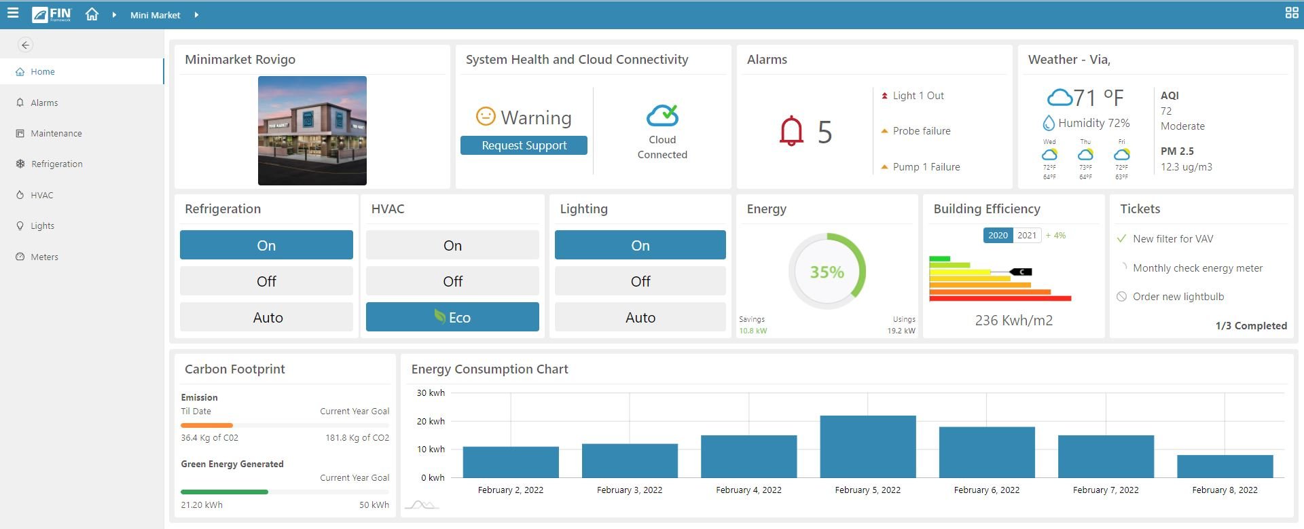Click the 71 °F temperature reading

[1099, 98]
